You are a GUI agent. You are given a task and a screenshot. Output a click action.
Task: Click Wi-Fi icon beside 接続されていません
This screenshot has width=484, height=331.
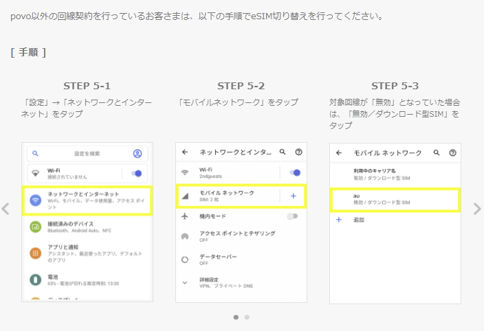point(36,173)
